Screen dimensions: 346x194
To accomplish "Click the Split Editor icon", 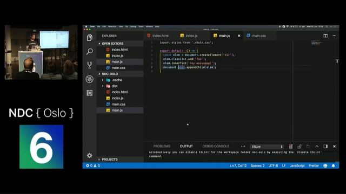I will [x=325, y=36].
